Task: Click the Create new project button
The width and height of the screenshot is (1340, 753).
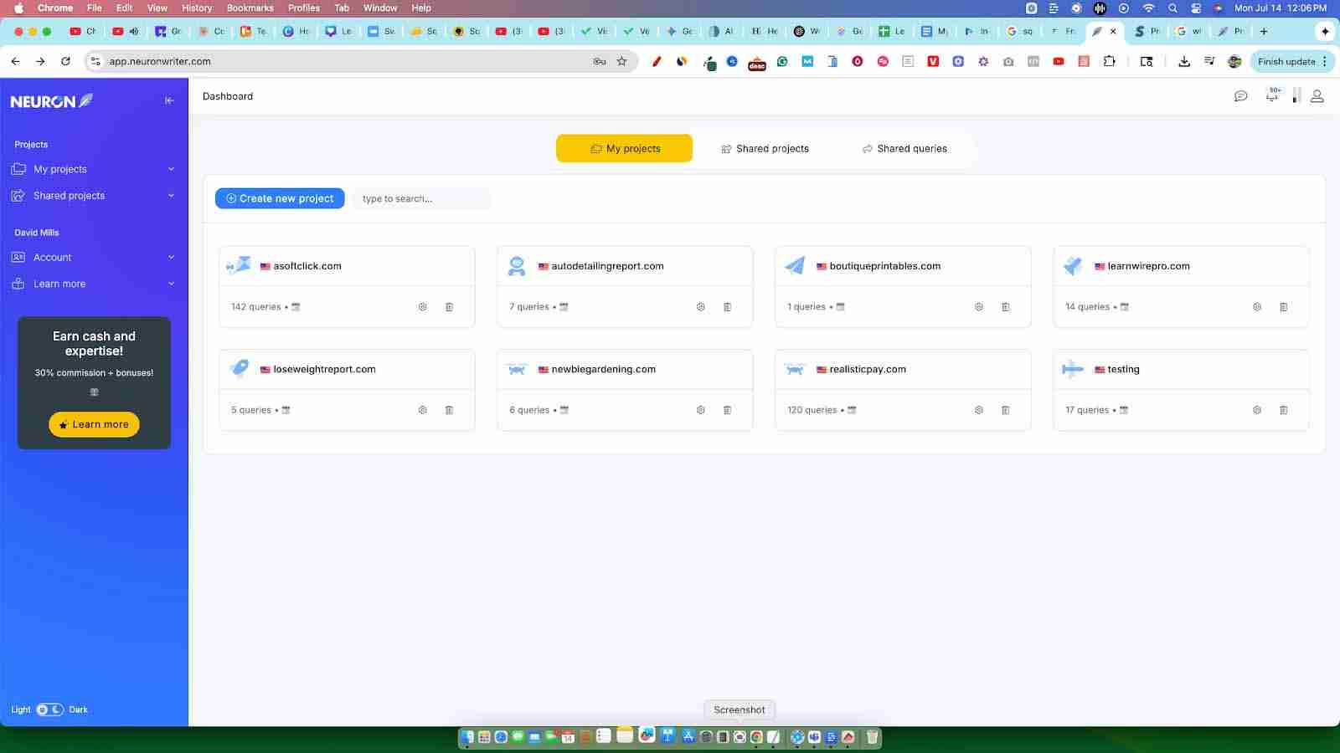Action: pyautogui.click(x=280, y=198)
